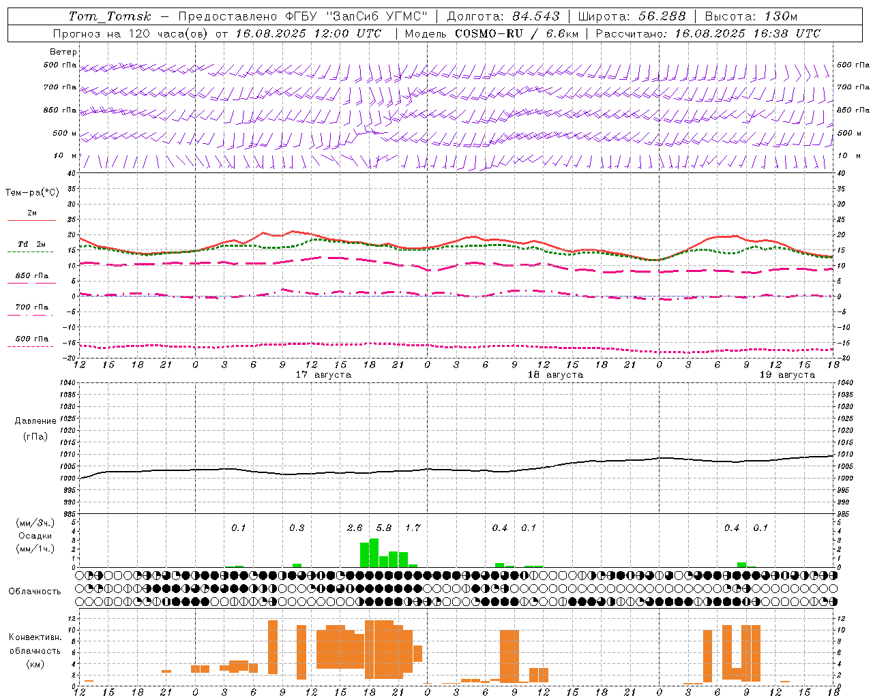The height and width of the screenshot is (698, 873).
Task: Select the forecast start time "16.08.2025 12:00 UTC"
Action: (x=308, y=33)
